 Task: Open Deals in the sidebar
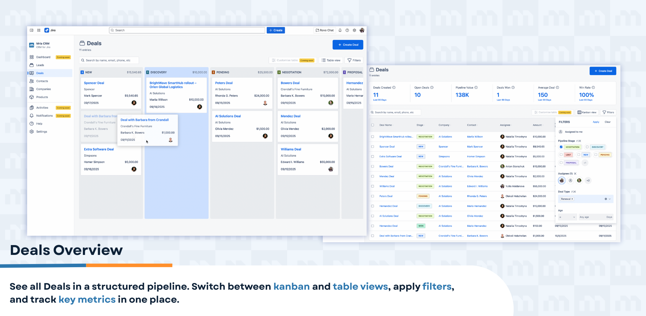[x=50, y=73]
